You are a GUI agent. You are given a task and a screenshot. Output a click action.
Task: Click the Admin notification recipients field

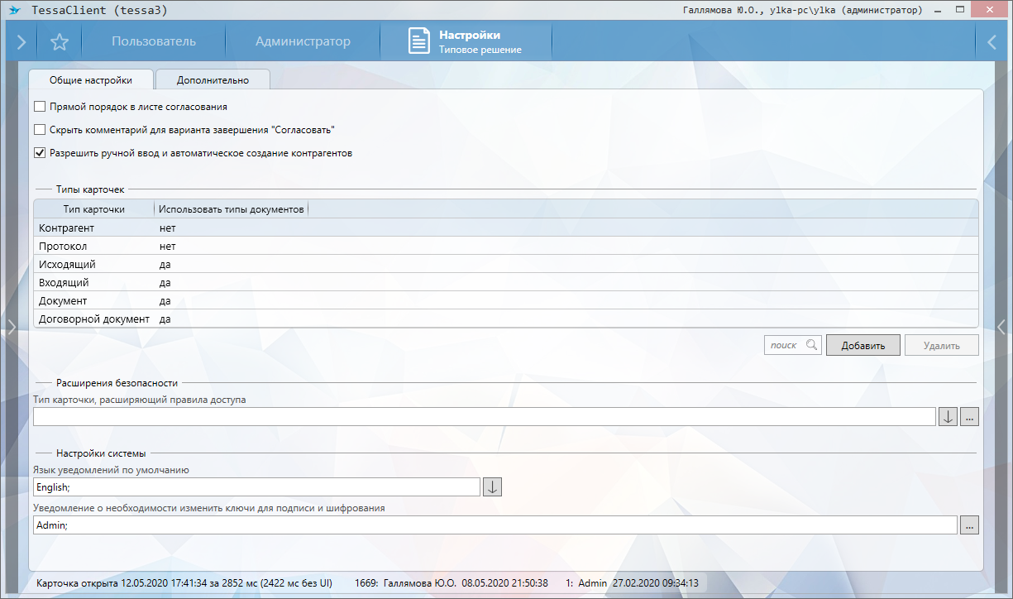[x=495, y=525]
